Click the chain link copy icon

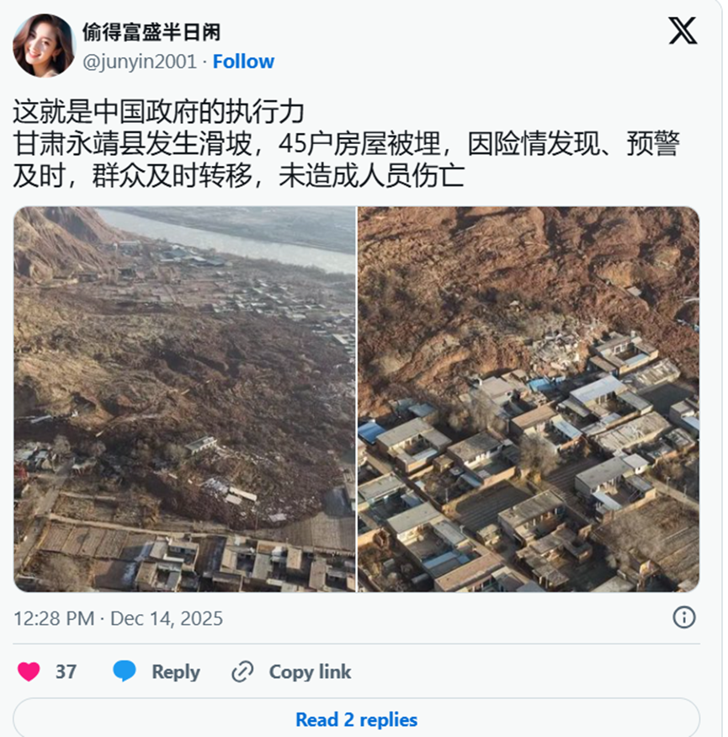243,671
